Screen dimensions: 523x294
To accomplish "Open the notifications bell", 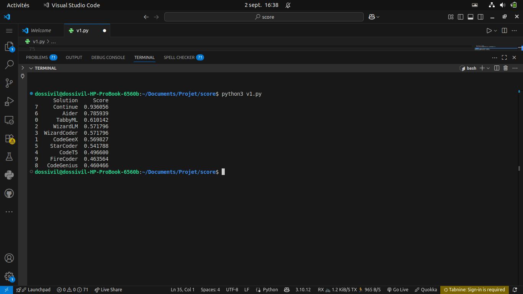I will coord(515,290).
